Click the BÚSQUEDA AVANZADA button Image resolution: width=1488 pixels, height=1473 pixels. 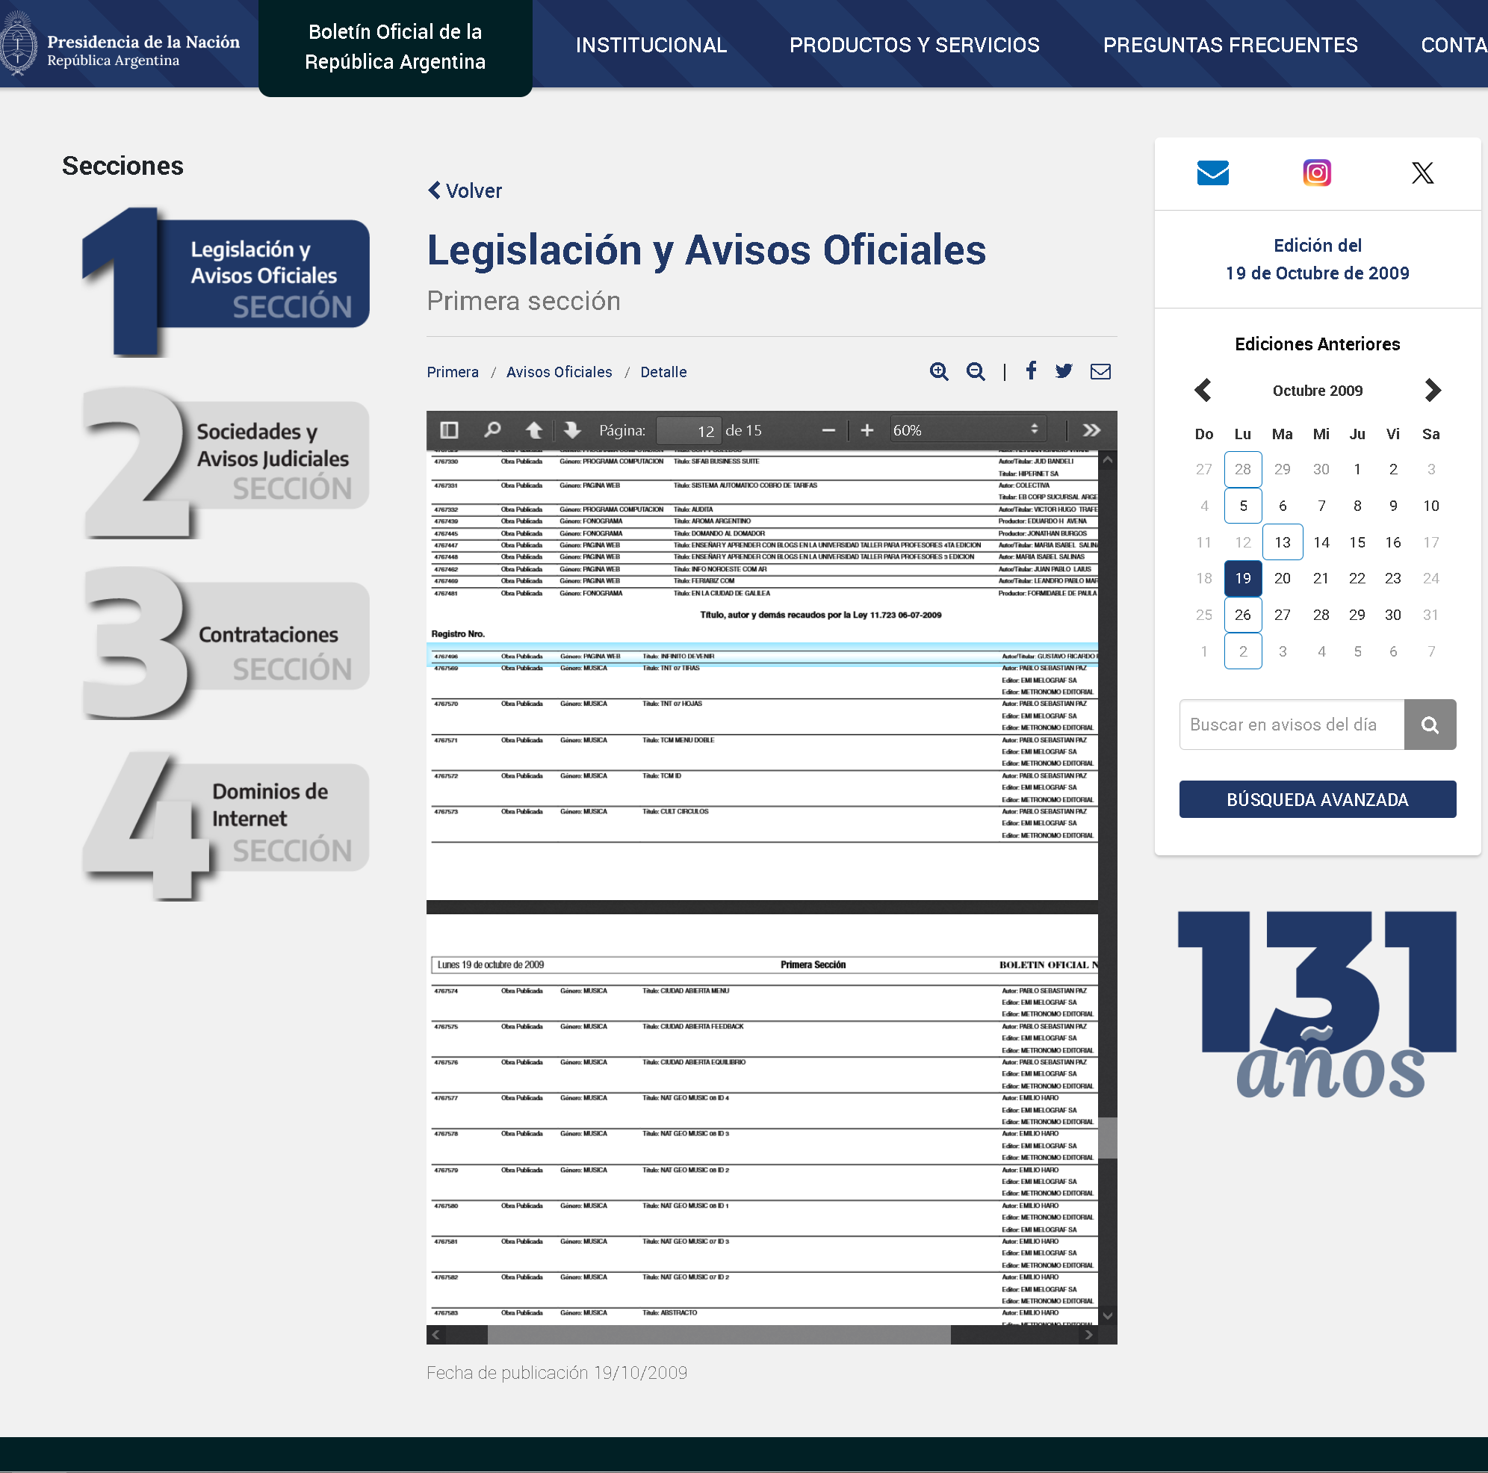[1317, 799]
